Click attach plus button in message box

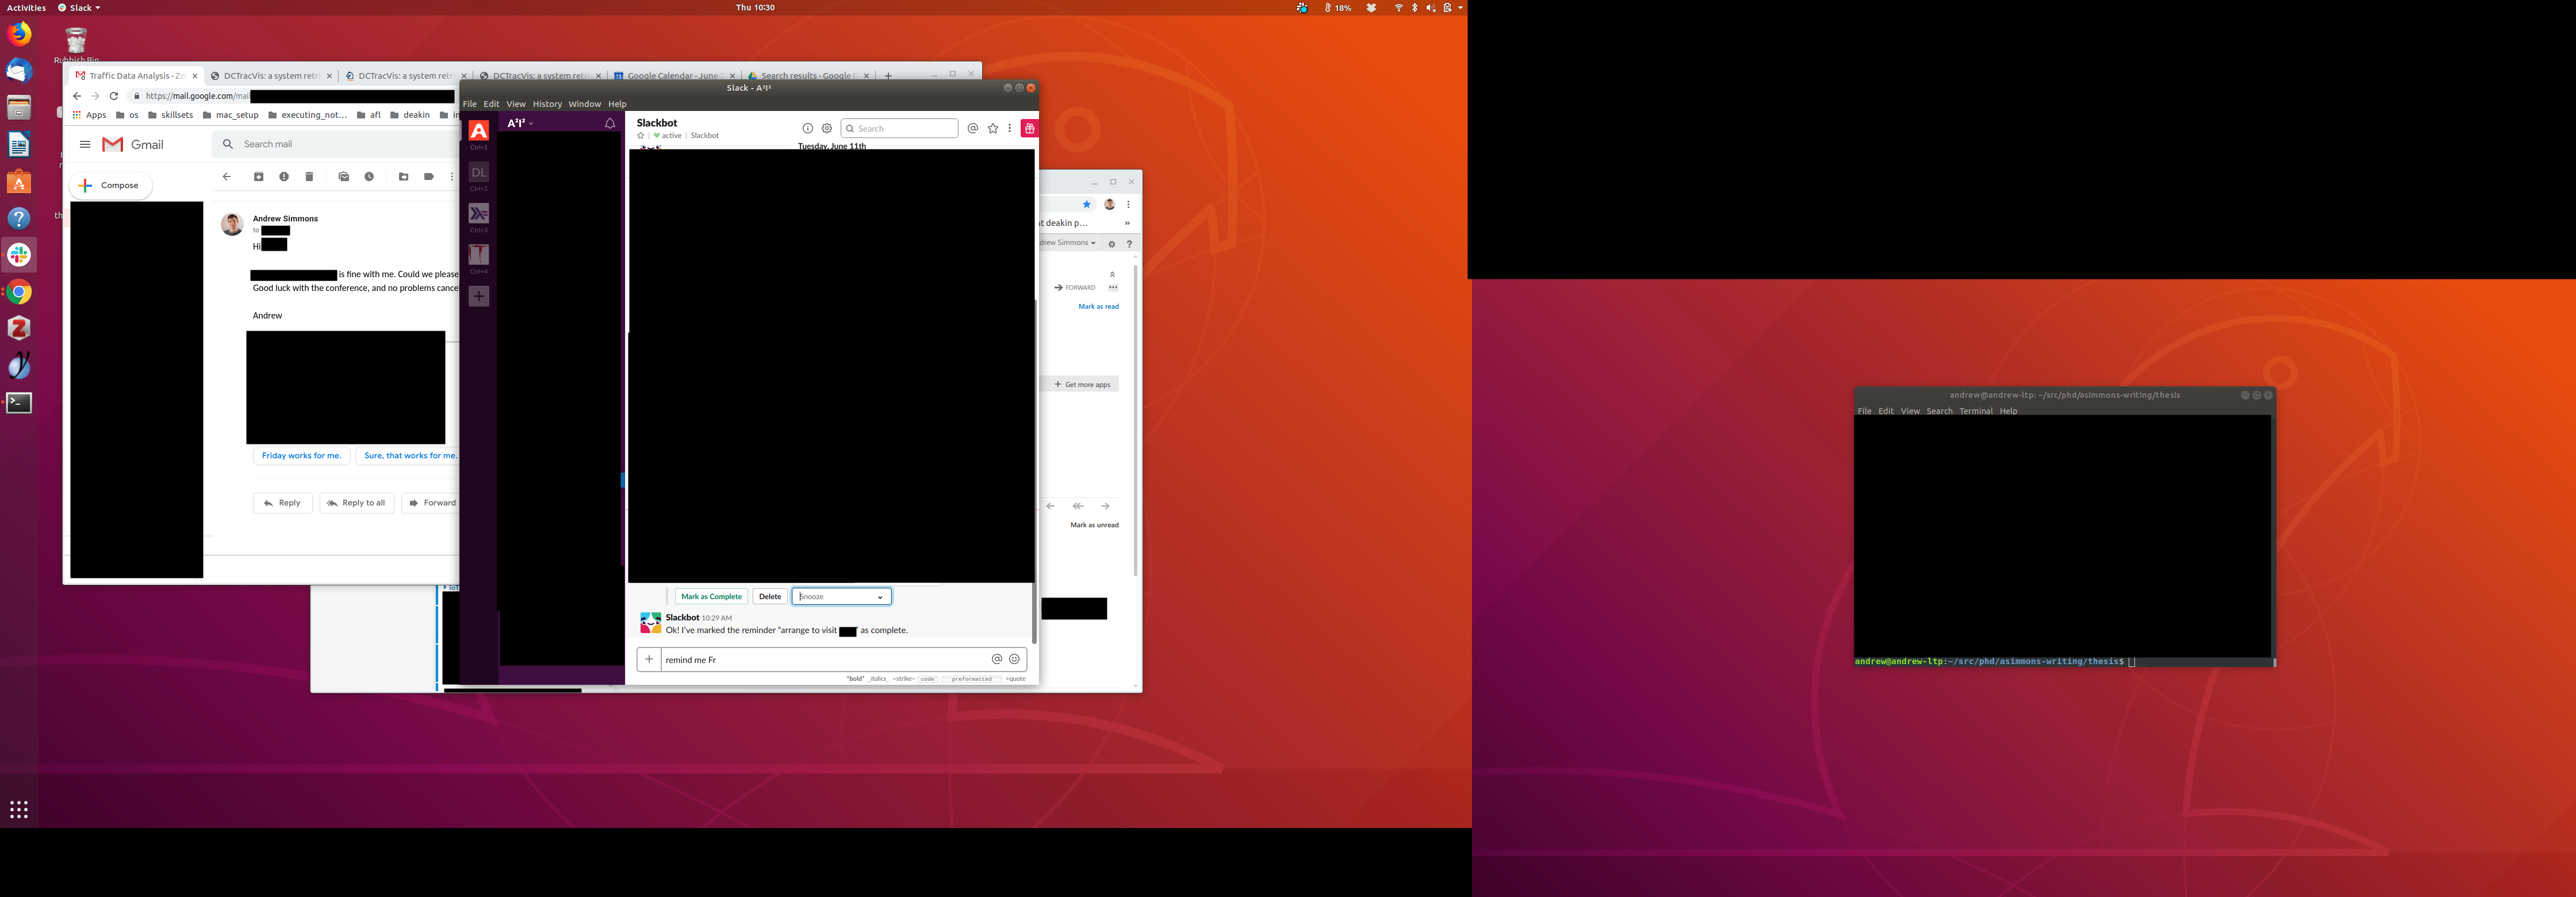pos(649,659)
